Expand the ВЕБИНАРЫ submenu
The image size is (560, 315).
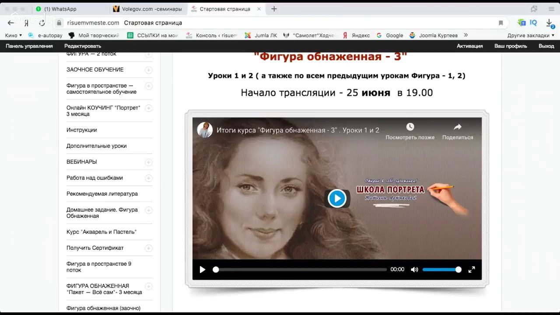click(x=149, y=162)
